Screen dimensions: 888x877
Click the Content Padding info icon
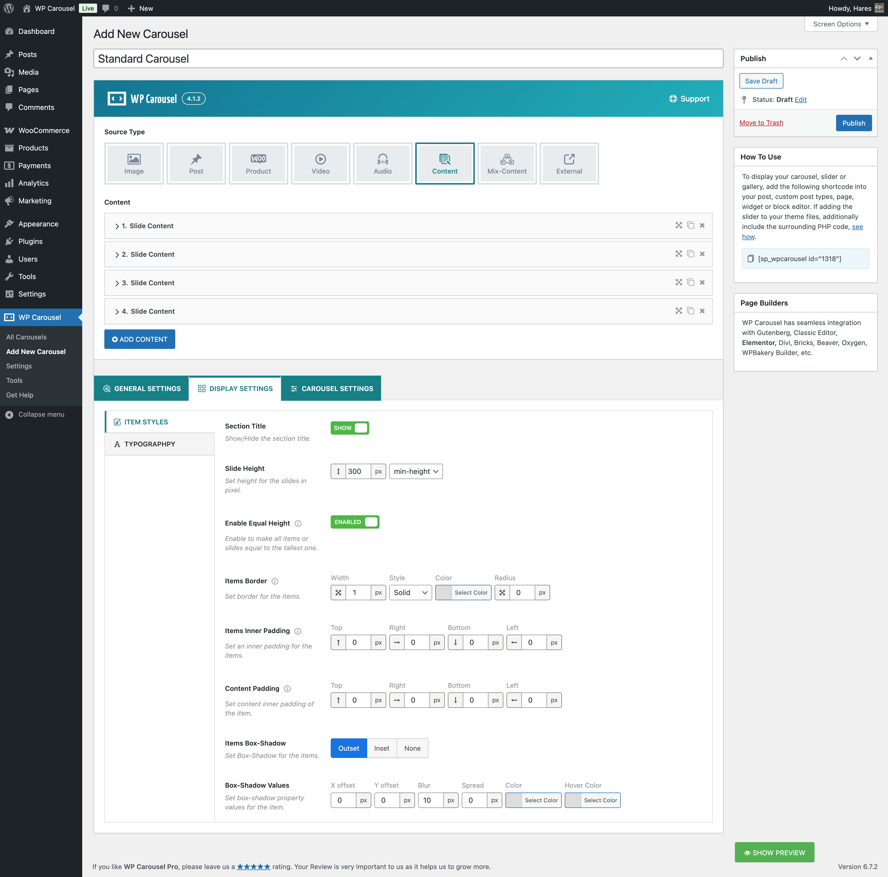[287, 689]
